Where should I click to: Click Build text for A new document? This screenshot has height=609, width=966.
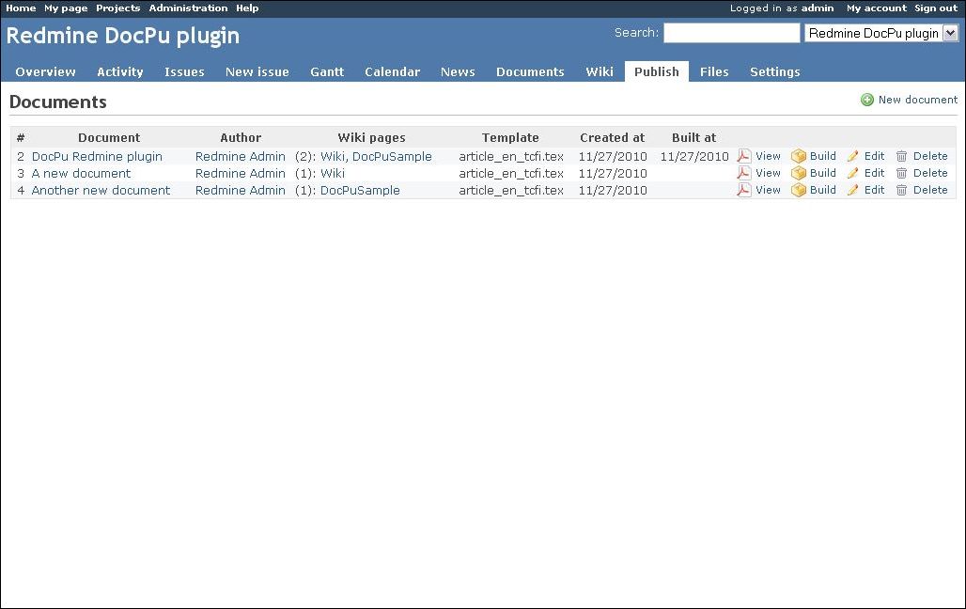[x=823, y=173]
